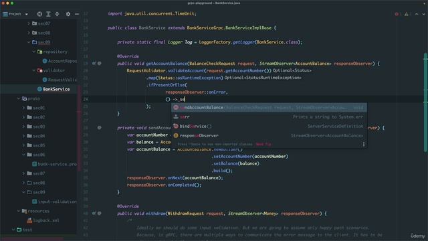Click setAccountNumber call in code

pos(232,156)
